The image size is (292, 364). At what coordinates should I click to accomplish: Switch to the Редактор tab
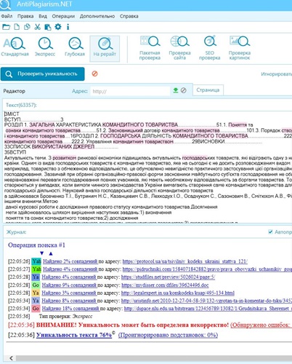point(15,91)
